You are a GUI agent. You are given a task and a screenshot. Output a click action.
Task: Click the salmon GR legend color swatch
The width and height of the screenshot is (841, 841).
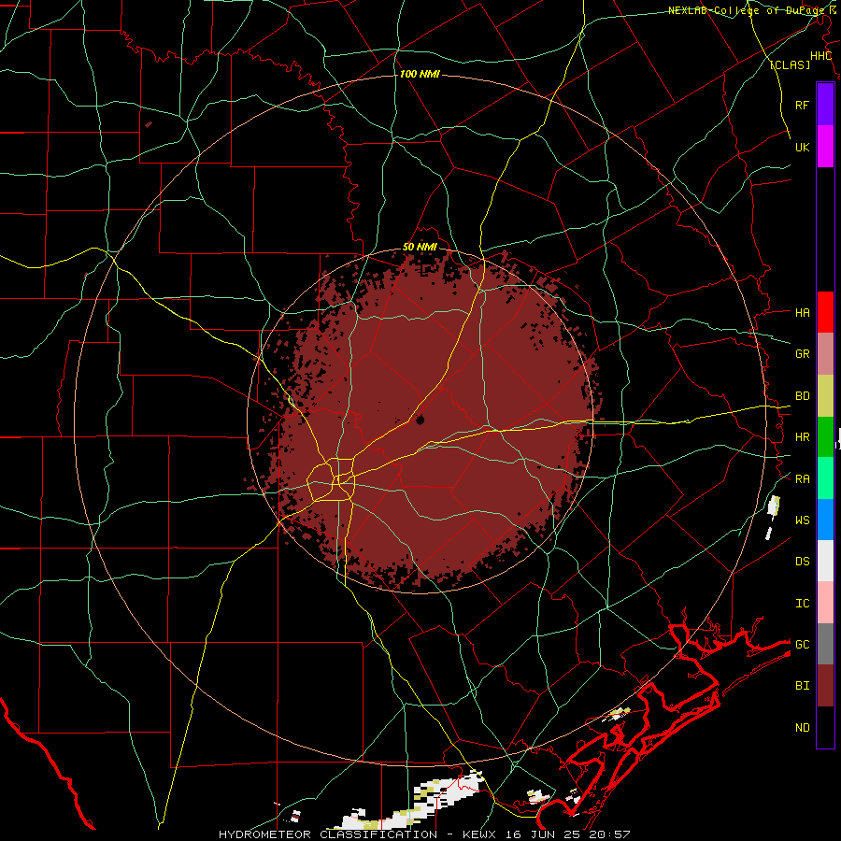pos(825,354)
